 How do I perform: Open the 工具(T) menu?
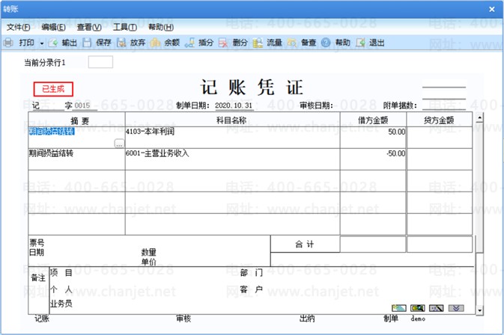tap(125, 27)
